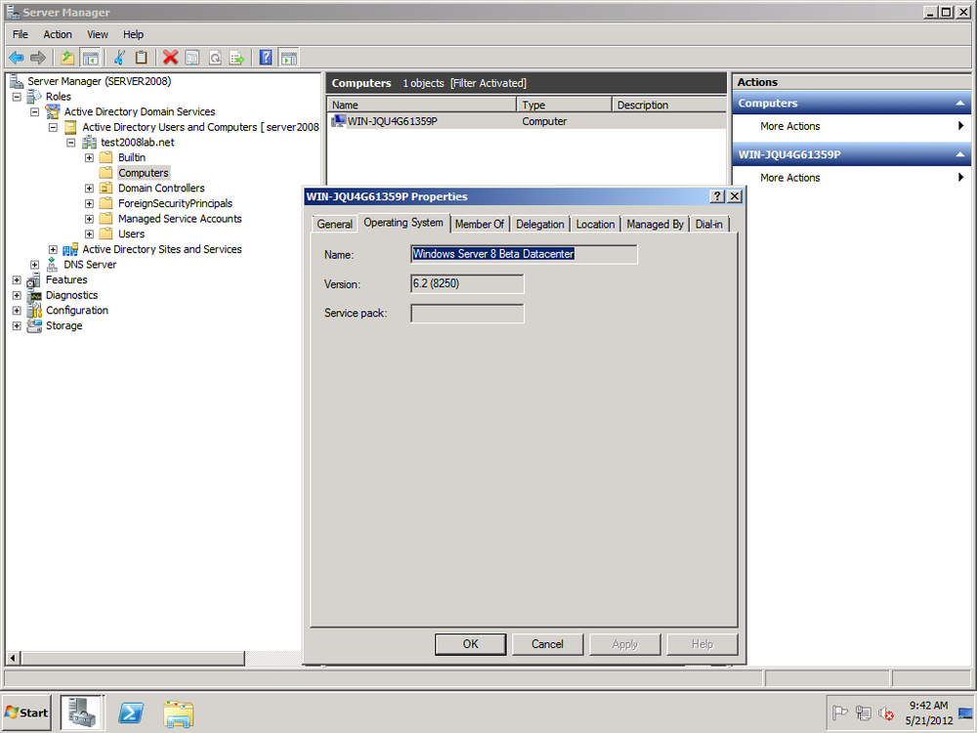The height and width of the screenshot is (733, 977).
Task: Expand the Managed Service Accounts node
Action: coord(89,219)
